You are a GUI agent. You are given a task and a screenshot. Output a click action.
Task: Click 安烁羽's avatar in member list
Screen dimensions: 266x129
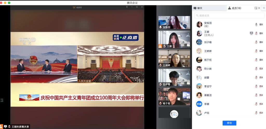click(199, 25)
